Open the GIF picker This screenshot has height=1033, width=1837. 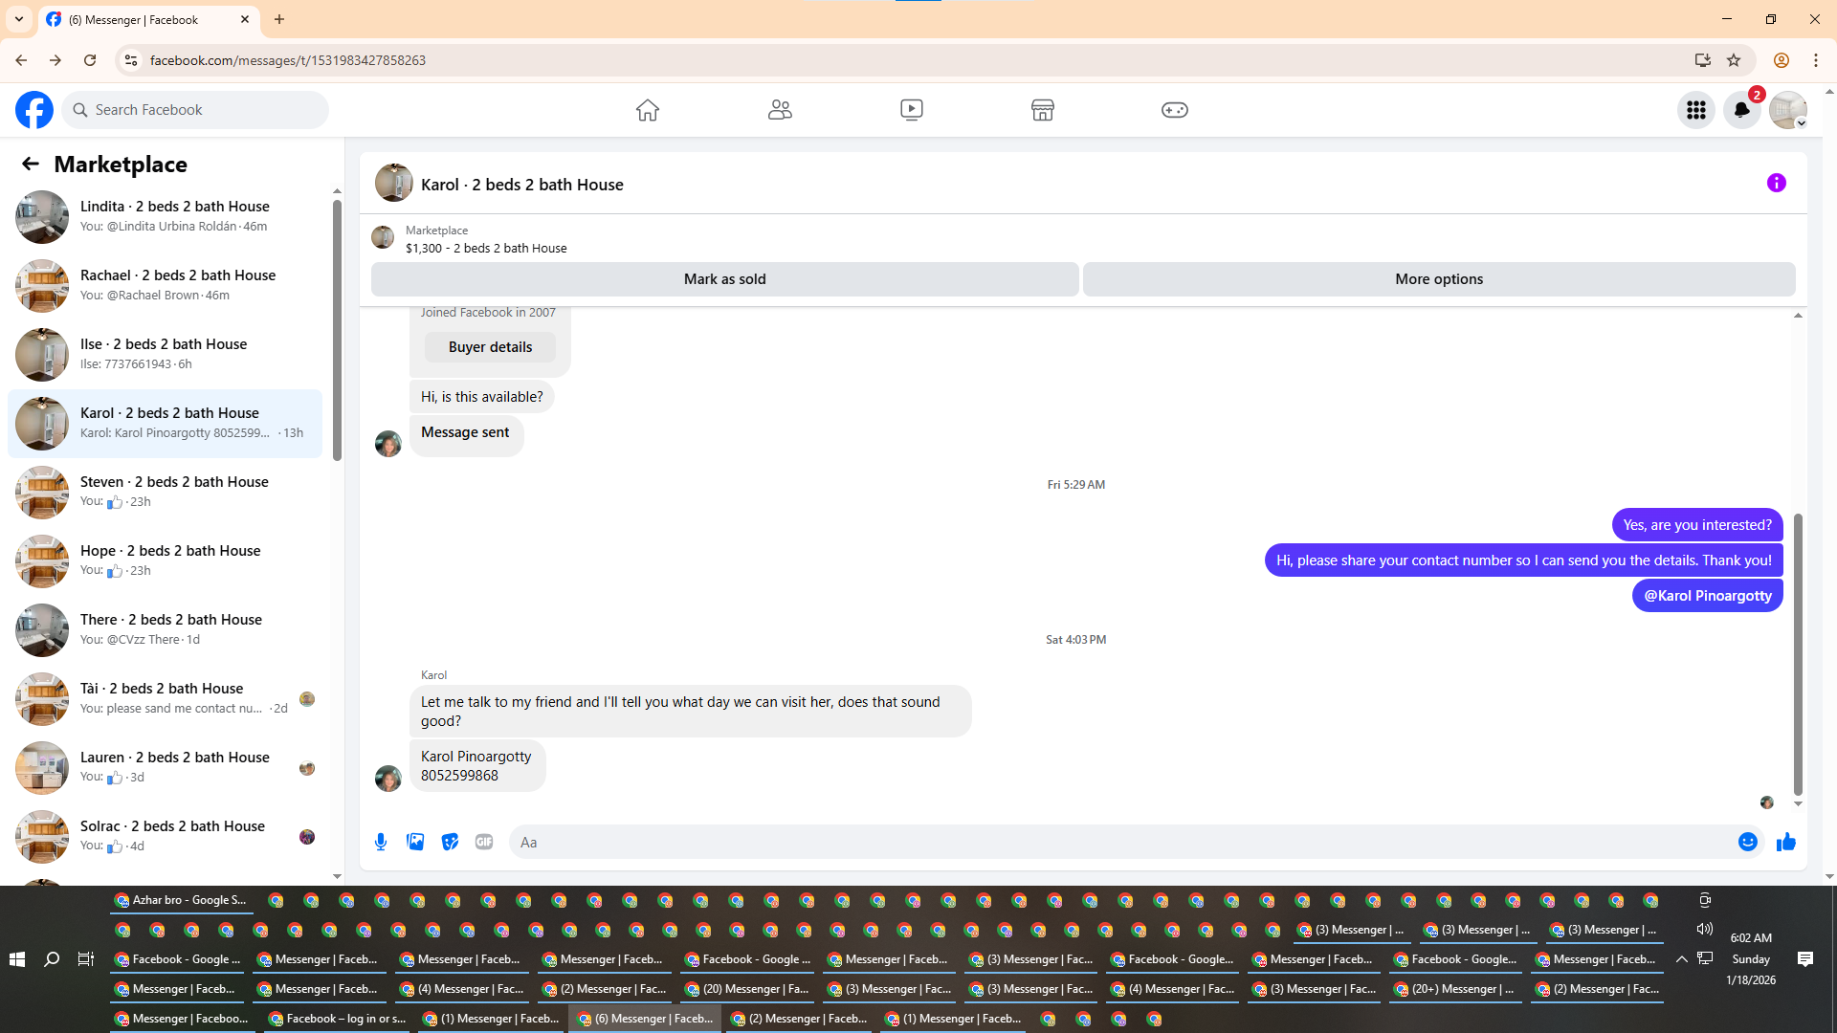coord(484,842)
